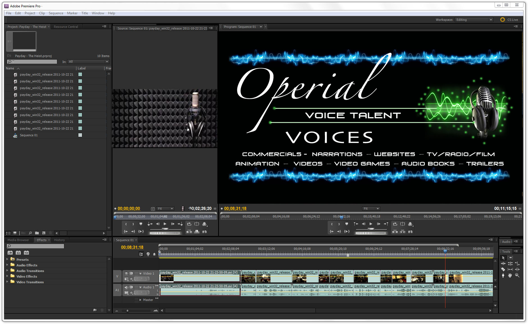Image resolution: width=528 pixels, height=324 pixels.
Task: Click Find magnifier icon in Project panel
Action: coord(30,233)
